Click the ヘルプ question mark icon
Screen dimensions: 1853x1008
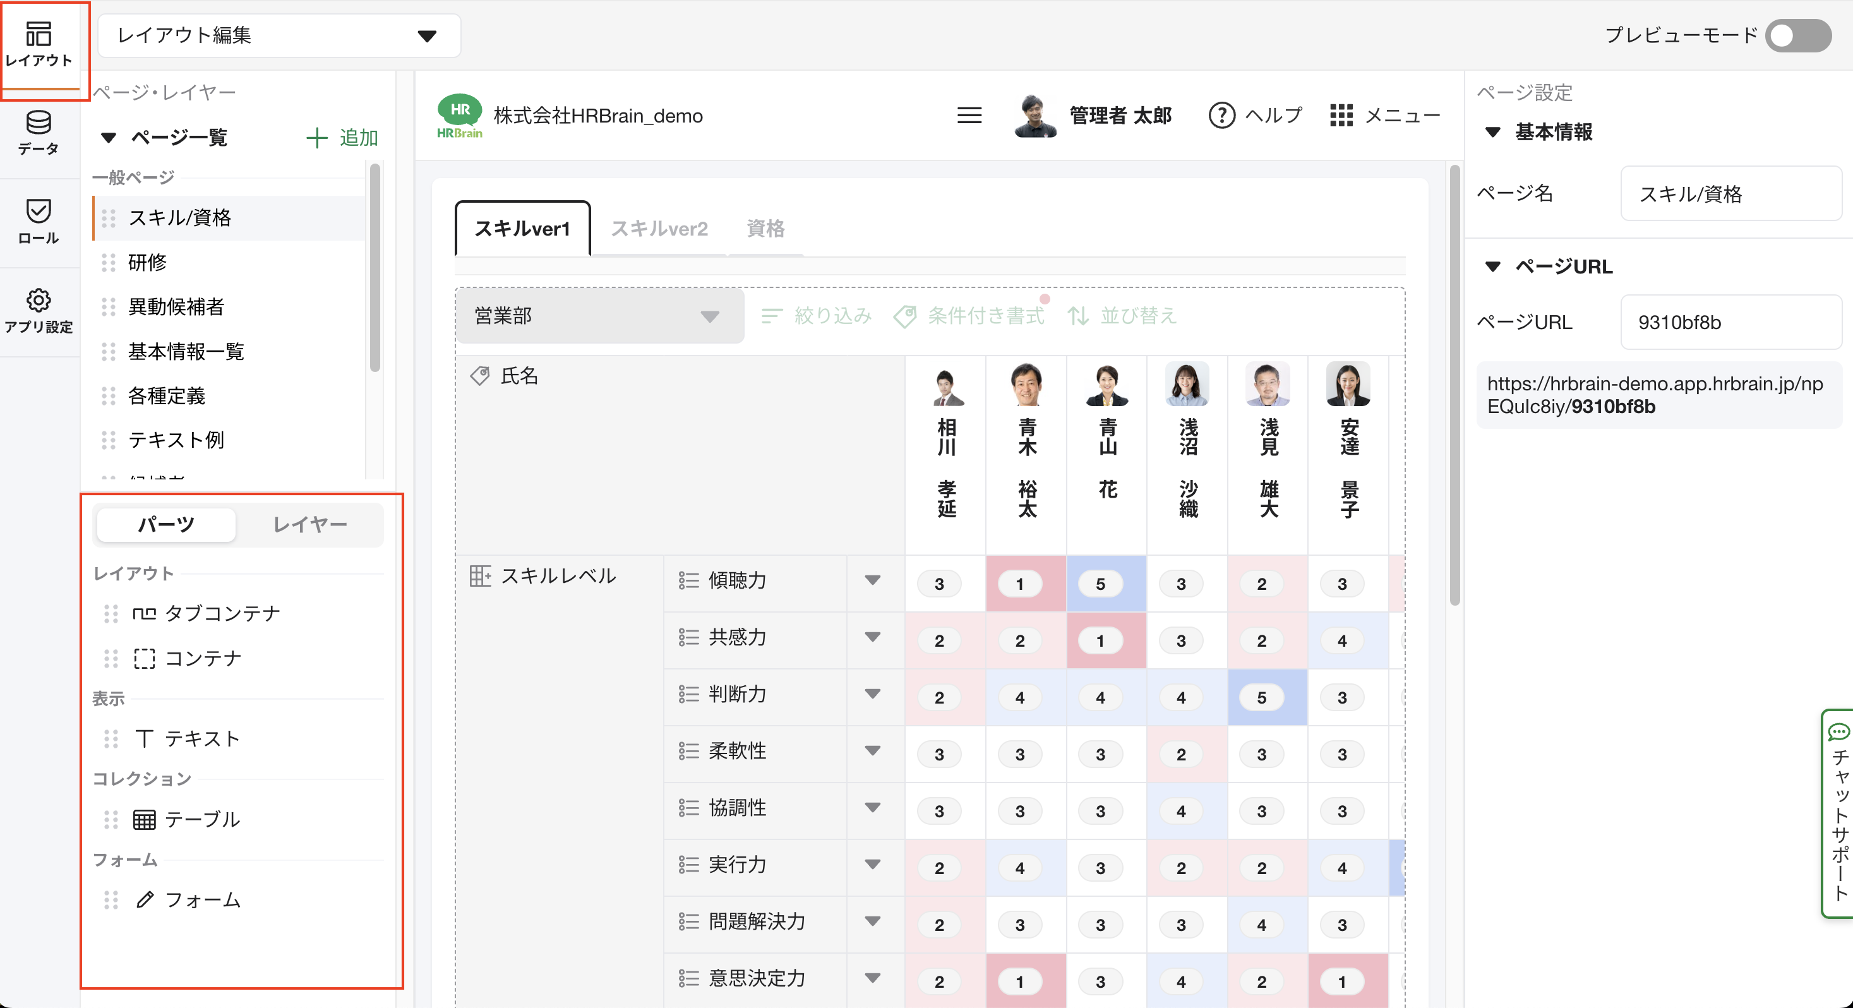click(x=1221, y=115)
